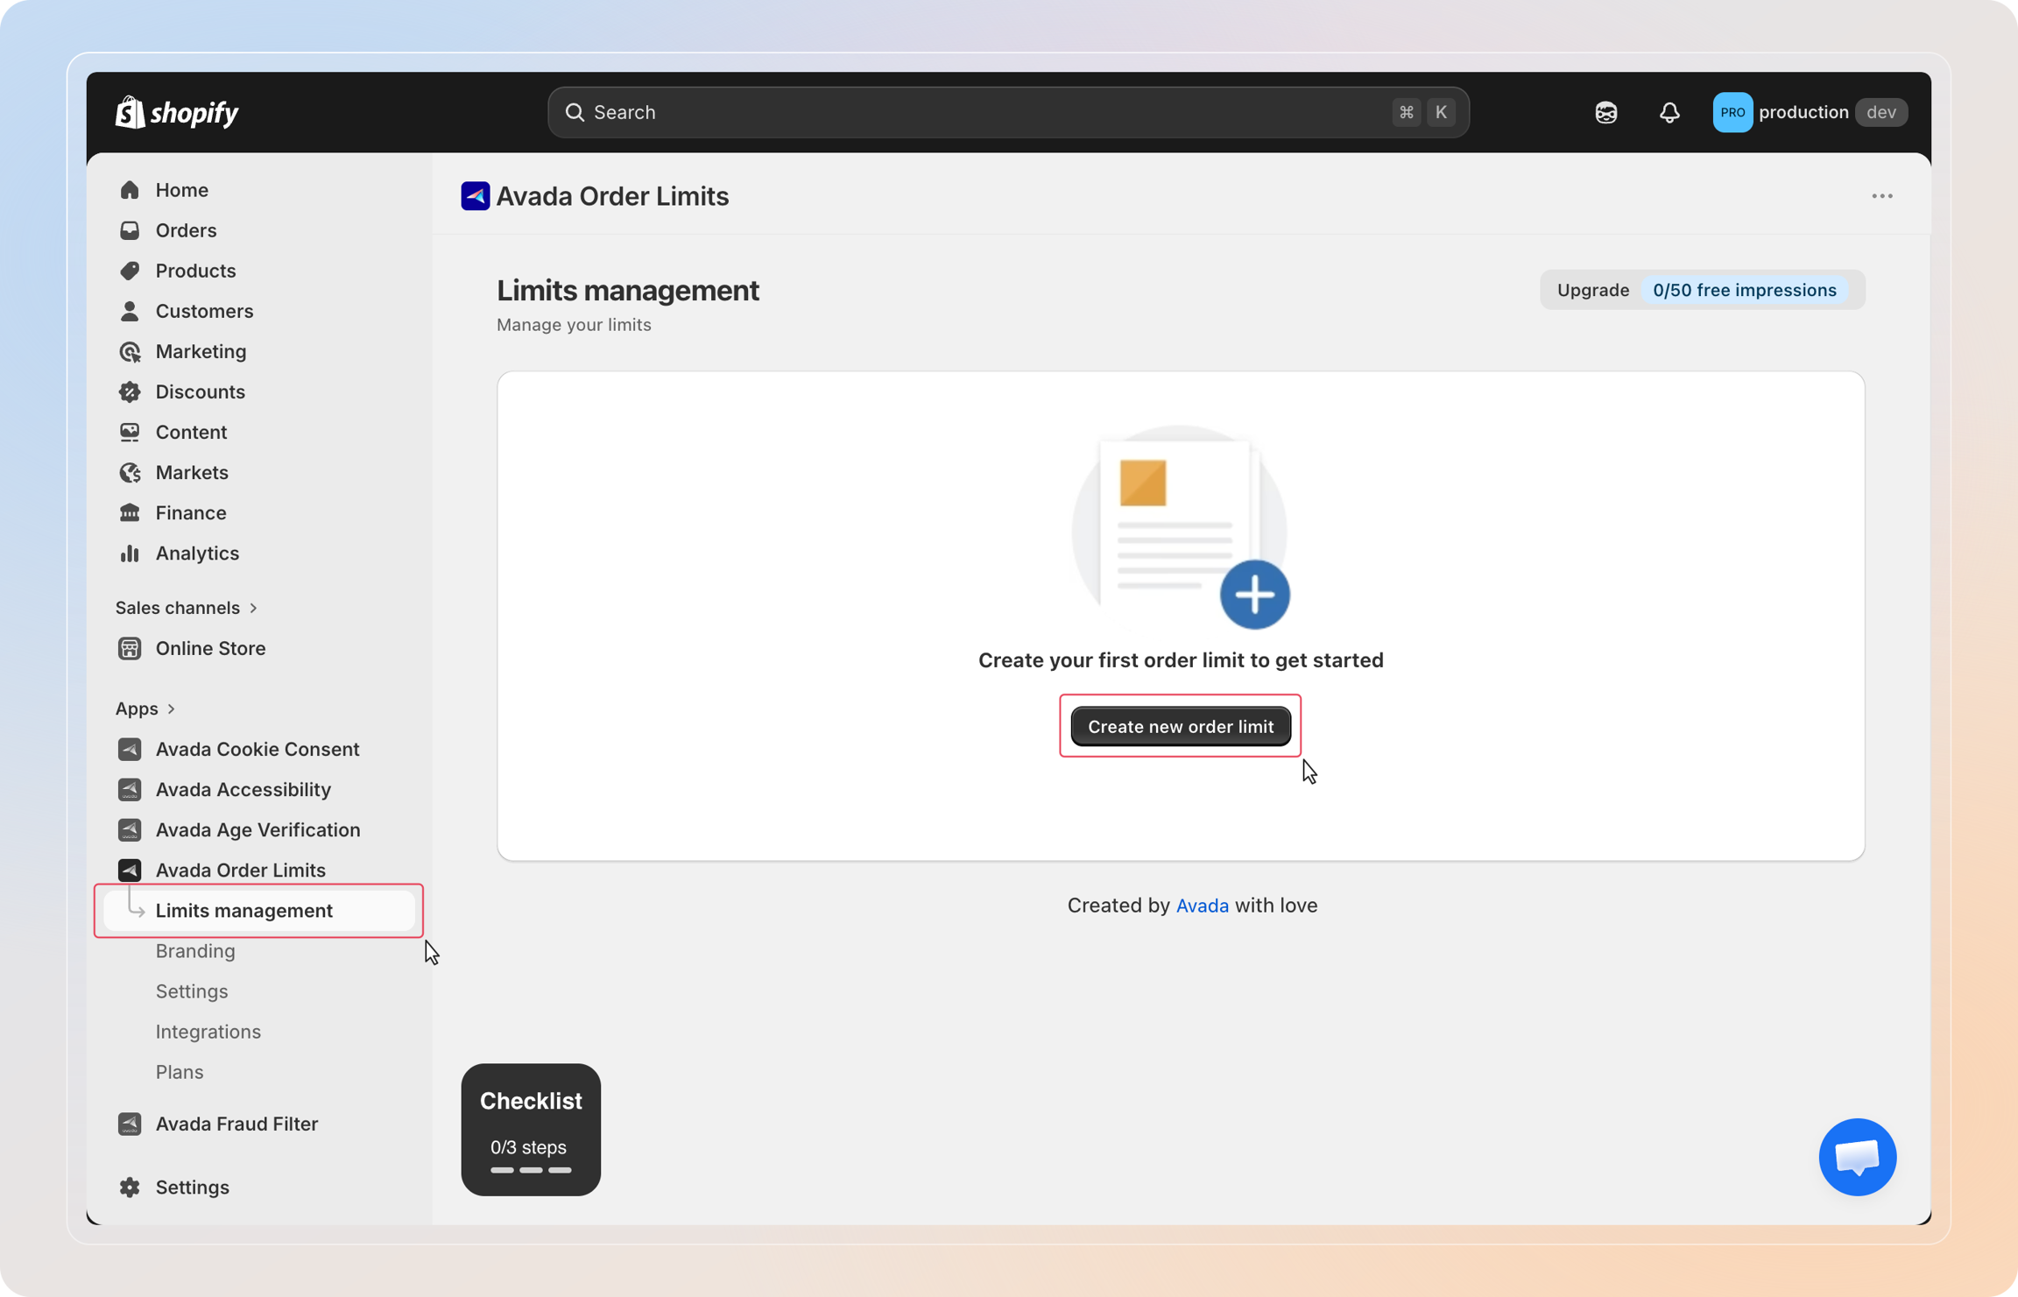Open the Branding submenu item
2018x1297 pixels.
(x=195, y=951)
